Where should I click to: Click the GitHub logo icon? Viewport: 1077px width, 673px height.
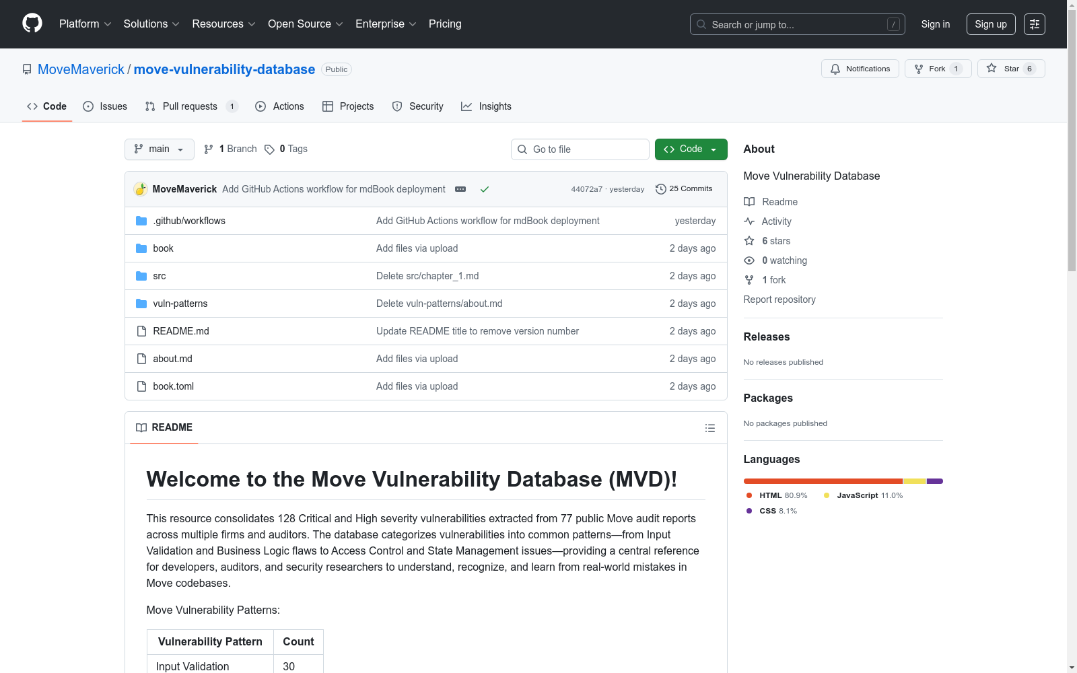pos(32,24)
